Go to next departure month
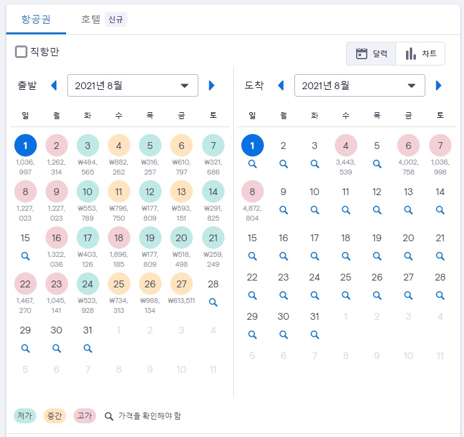The width and height of the screenshot is (464, 437). click(x=211, y=85)
